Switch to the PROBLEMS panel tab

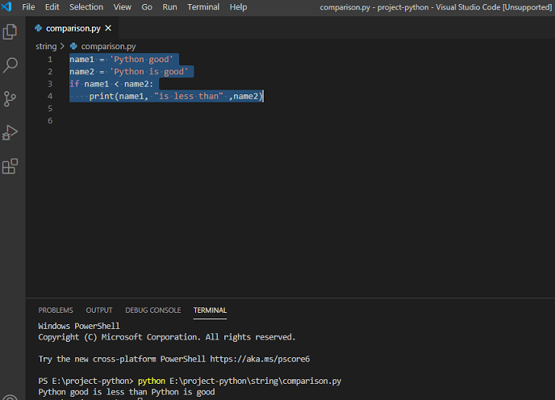pos(56,310)
